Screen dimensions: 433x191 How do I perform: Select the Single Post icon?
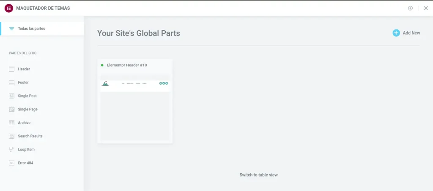point(12,96)
